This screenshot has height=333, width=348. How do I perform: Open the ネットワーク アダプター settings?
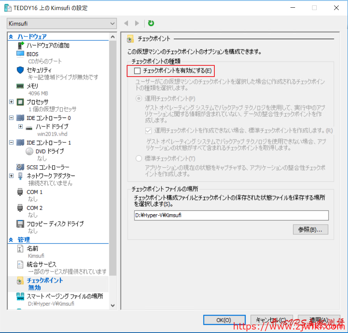coord(43,176)
